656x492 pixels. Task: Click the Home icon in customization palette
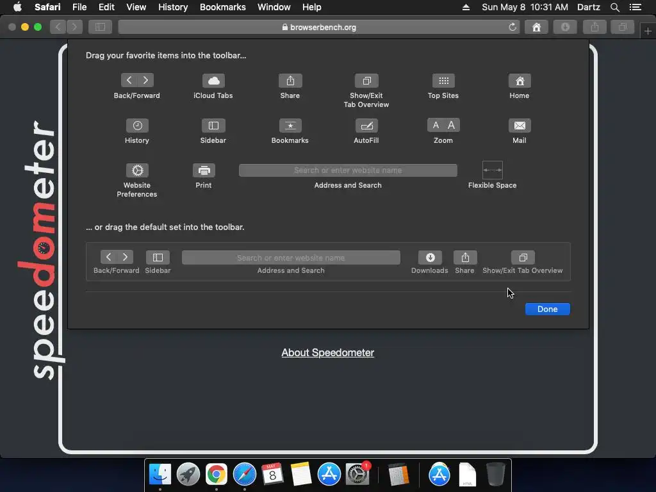click(x=520, y=81)
